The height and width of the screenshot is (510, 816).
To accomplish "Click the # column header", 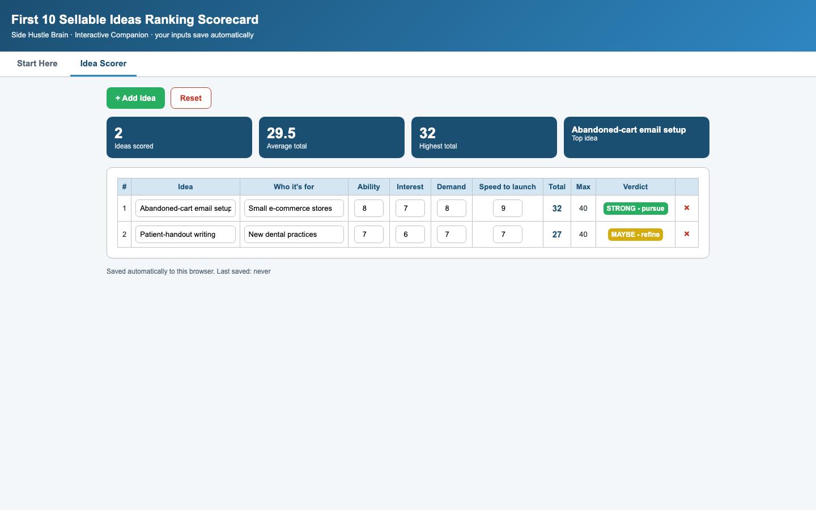I will point(124,186).
